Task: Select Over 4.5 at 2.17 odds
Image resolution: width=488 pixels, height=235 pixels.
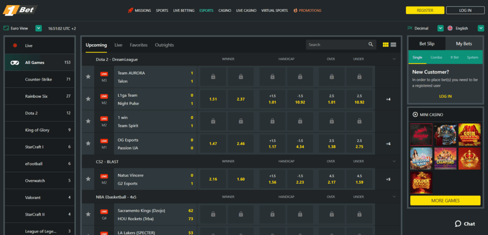Action: click(332, 179)
